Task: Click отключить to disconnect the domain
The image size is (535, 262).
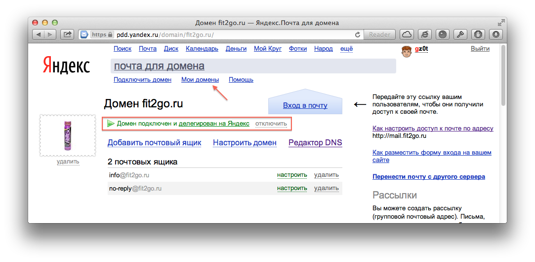Action: (271, 124)
